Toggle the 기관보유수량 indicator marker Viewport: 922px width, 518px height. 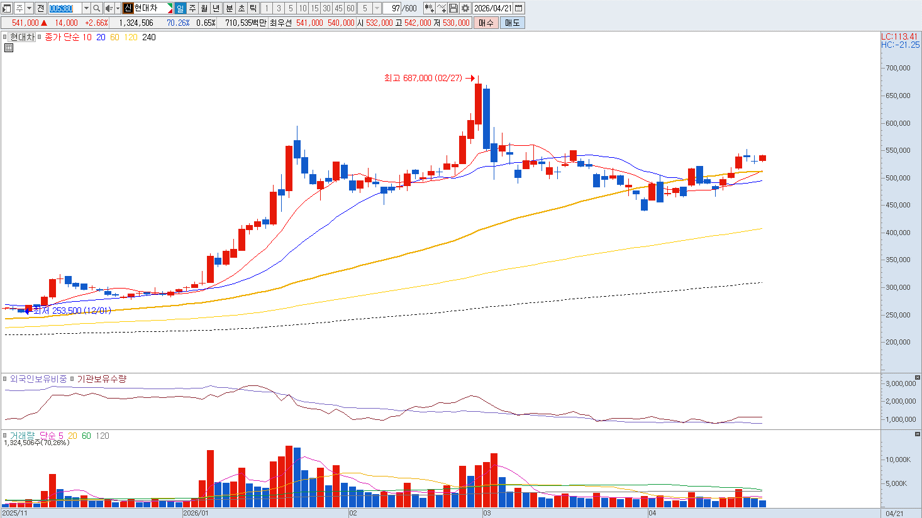pos(72,379)
